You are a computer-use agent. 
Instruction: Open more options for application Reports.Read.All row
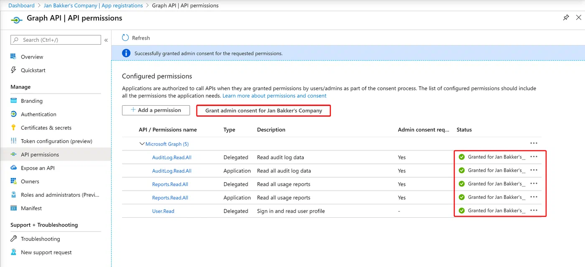[x=534, y=197]
